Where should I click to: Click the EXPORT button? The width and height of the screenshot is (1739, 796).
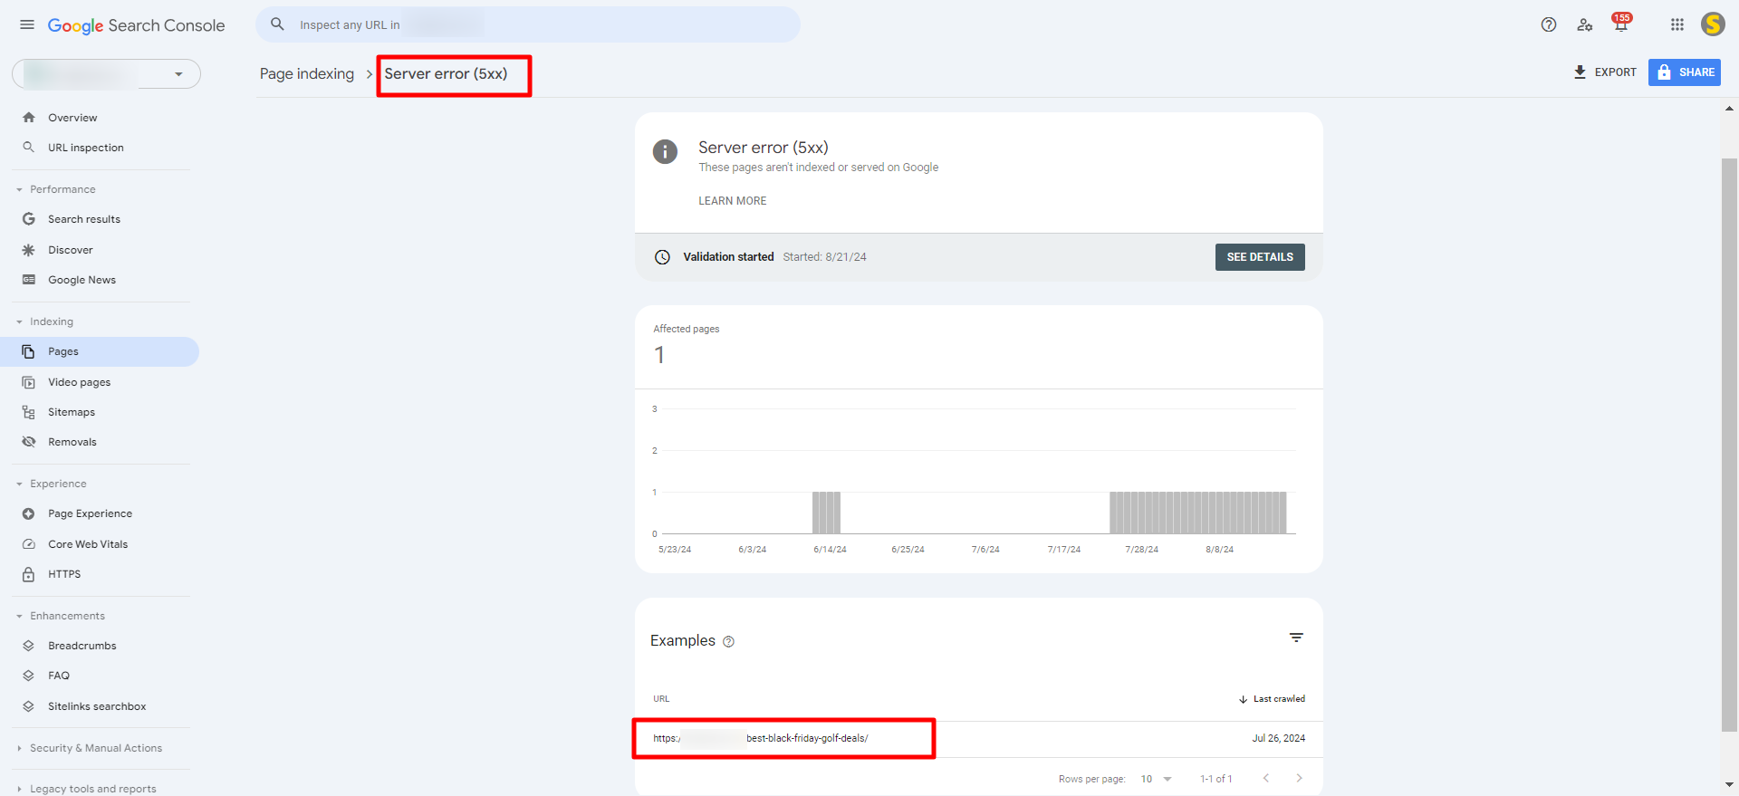coord(1605,72)
